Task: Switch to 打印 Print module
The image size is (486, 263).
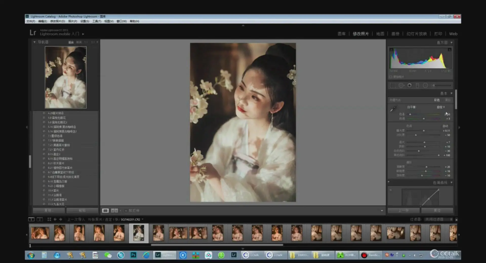Action: click(x=438, y=34)
